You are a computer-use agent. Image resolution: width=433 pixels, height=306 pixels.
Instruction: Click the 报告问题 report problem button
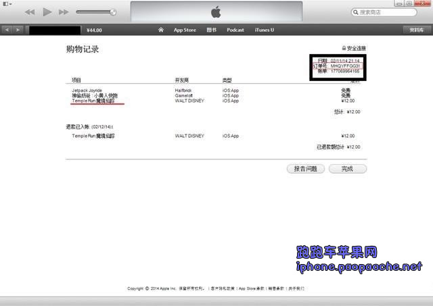tap(306, 169)
